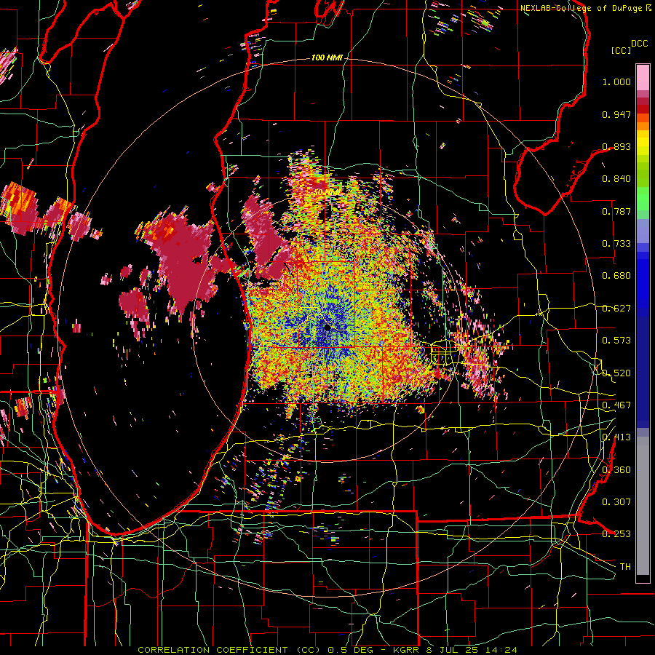This screenshot has width=655, height=655.
Task: Click the 50 NMI range ring label
Action: click(327, 192)
